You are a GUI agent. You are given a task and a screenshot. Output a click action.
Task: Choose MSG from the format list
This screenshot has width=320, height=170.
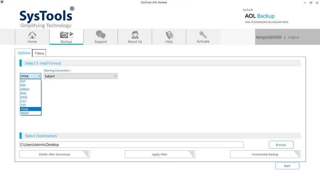pyautogui.click(x=31, y=97)
